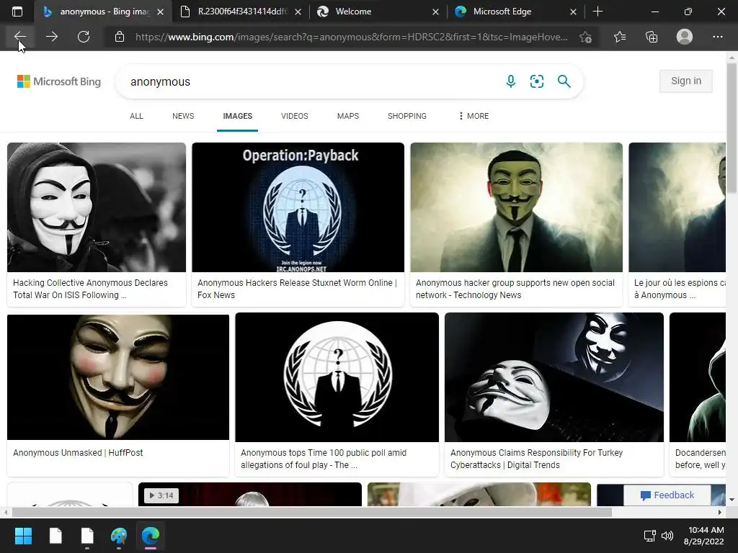Screen dimensions: 738x553
Task: Open the Windows Start button
Action: click(x=23, y=536)
